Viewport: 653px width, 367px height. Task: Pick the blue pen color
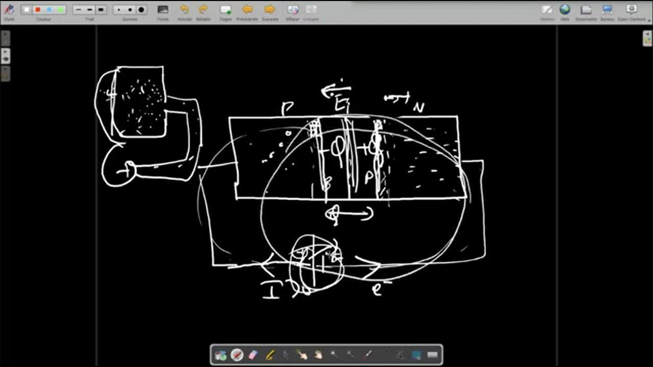(x=49, y=10)
